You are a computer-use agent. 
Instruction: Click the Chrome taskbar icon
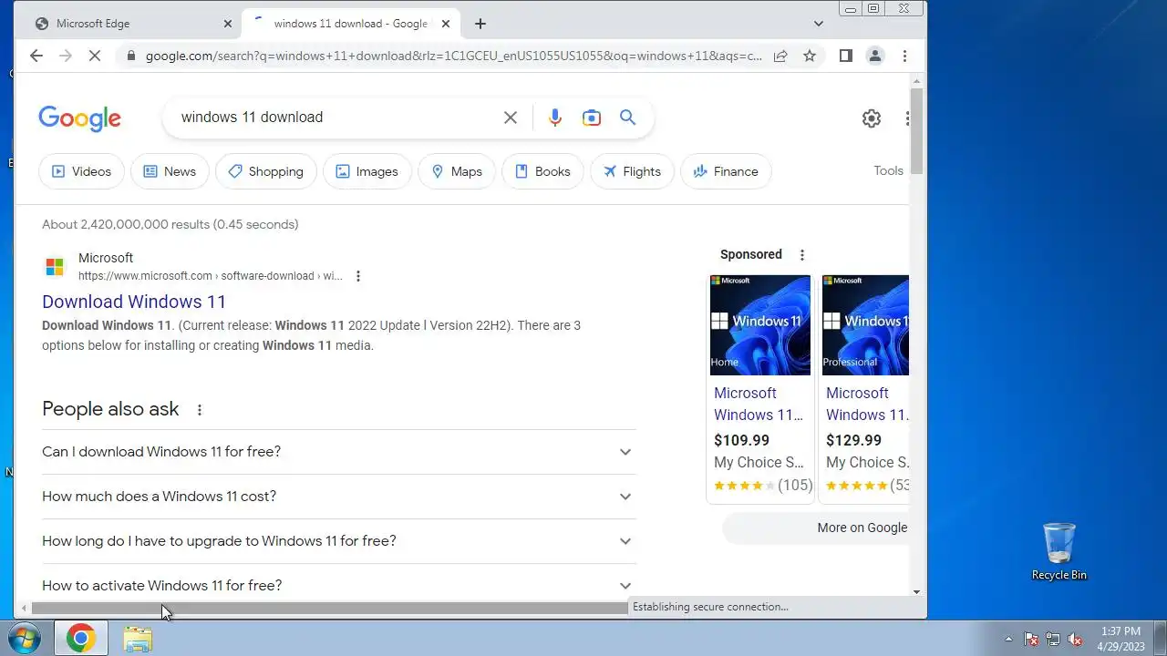(x=80, y=639)
